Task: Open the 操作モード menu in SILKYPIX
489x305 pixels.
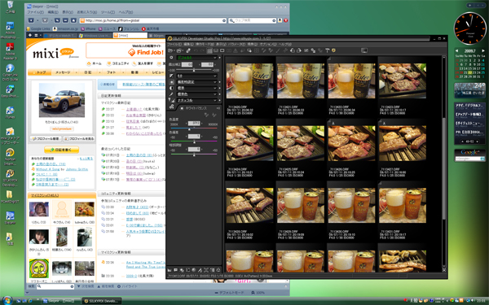Action: 205,44
